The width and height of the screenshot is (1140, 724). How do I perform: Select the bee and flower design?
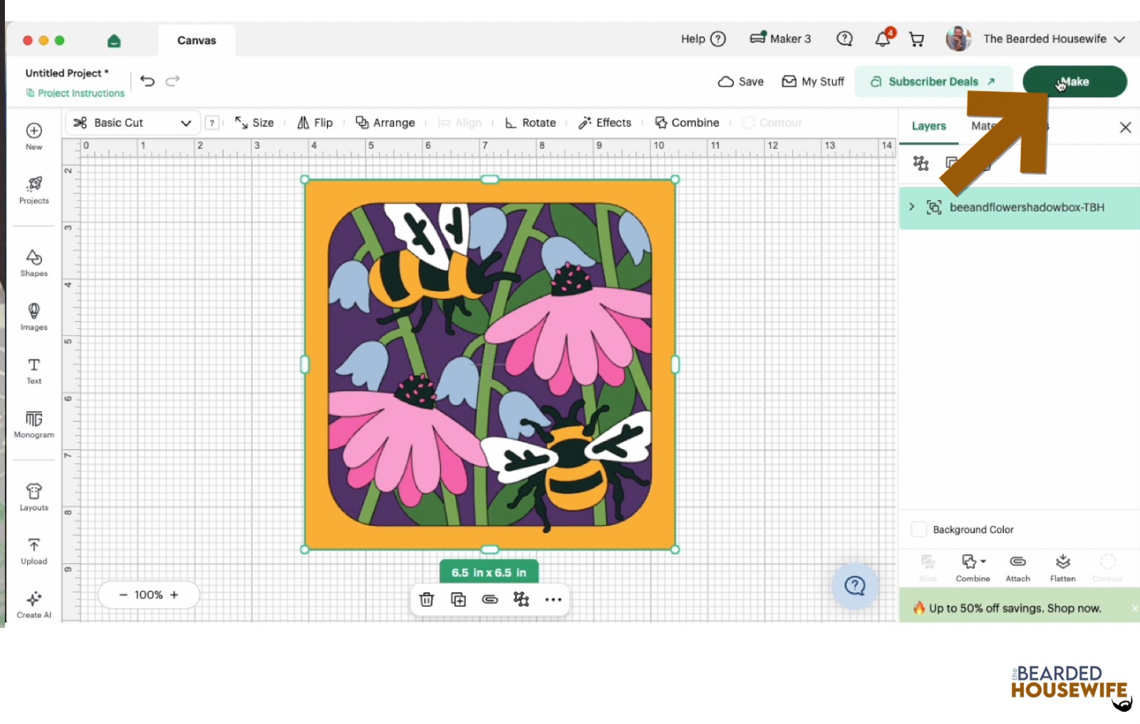click(490, 364)
